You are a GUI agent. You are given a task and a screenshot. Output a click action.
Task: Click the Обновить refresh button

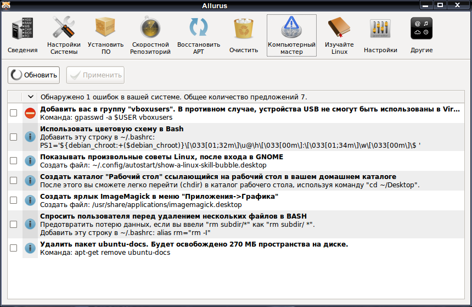tap(33, 75)
